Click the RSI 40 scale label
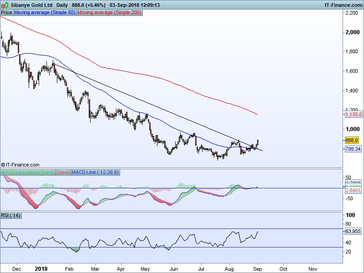Image resolution: width=364 pixels, height=273 pixels. tap(349, 243)
